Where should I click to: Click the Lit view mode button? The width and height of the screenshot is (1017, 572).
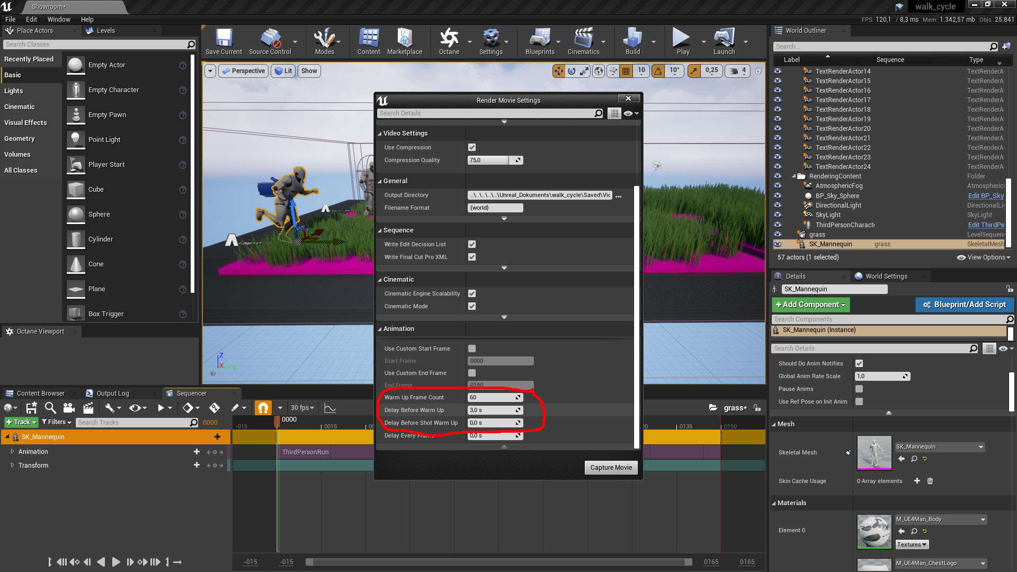click(283, 71)
